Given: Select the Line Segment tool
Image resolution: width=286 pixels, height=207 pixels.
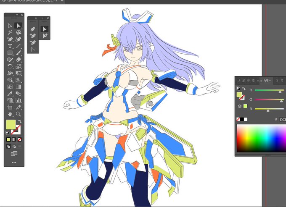Looking at the screenshot, I should [x=18, y=46].
